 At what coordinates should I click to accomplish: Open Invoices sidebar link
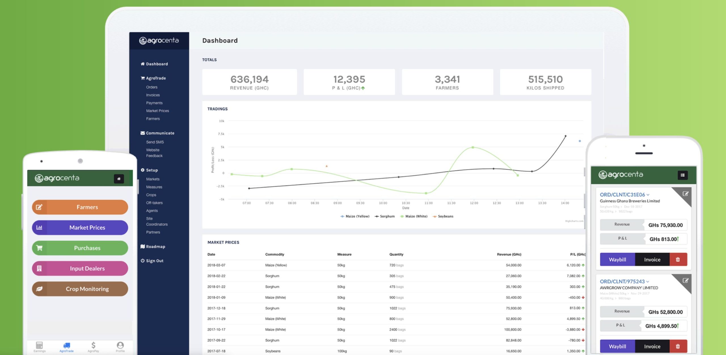(x=153, y=95)
